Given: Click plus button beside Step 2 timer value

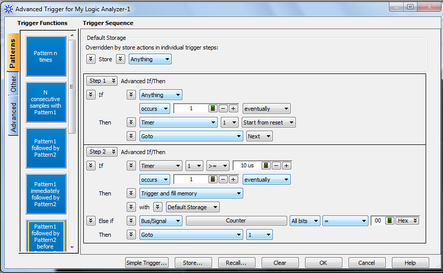Looking at the screenshot, I should tap(287, 166).
